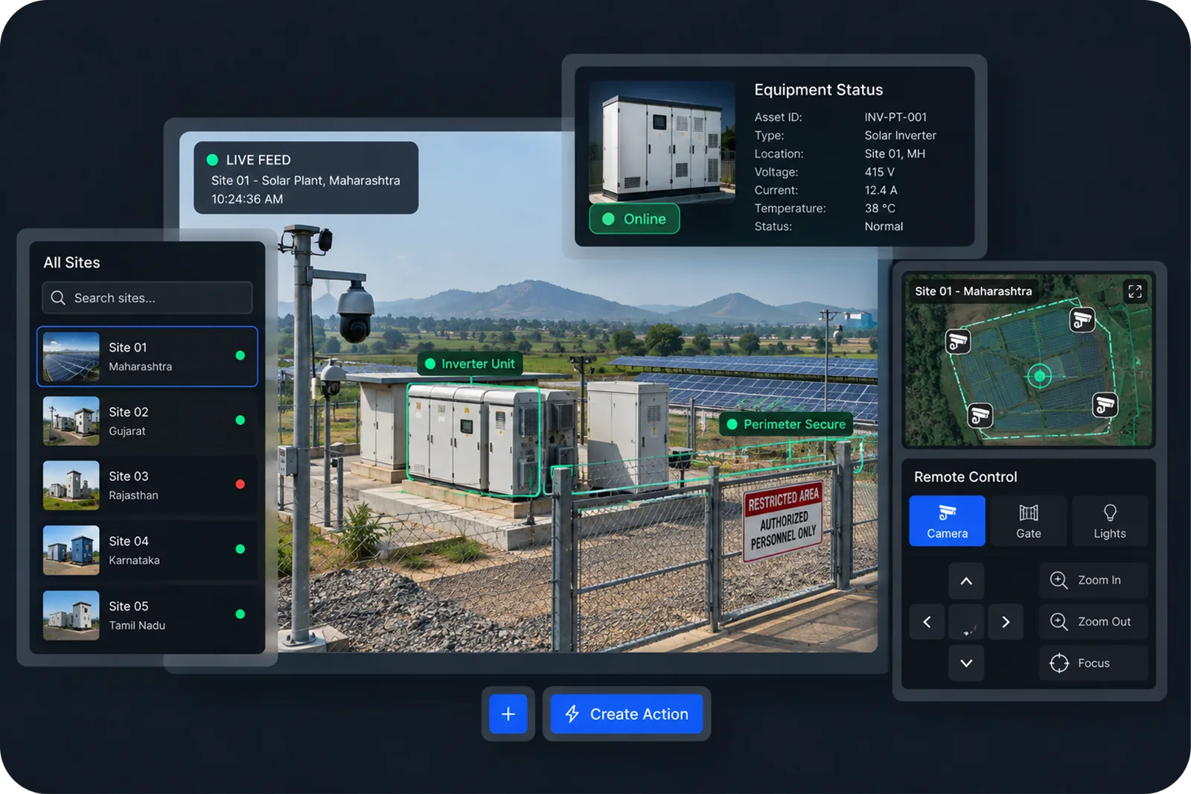Click the green target marker at map center

tap(1040, 376)
